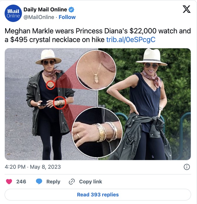Click Read 393 replies button
The image size is (197, 204).
98,195
